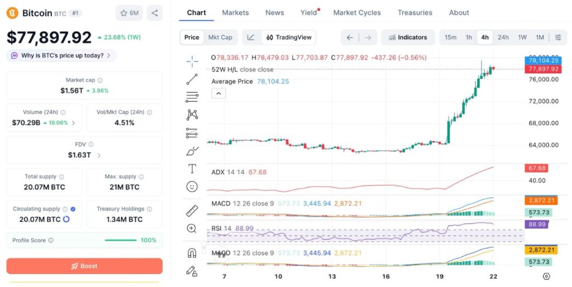Add Bitcoin to watchlist with star button
572x287 pixels.
point(129,13)
